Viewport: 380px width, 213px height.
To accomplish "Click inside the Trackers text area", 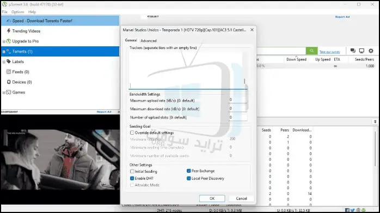I will click(x=188, y=70).
